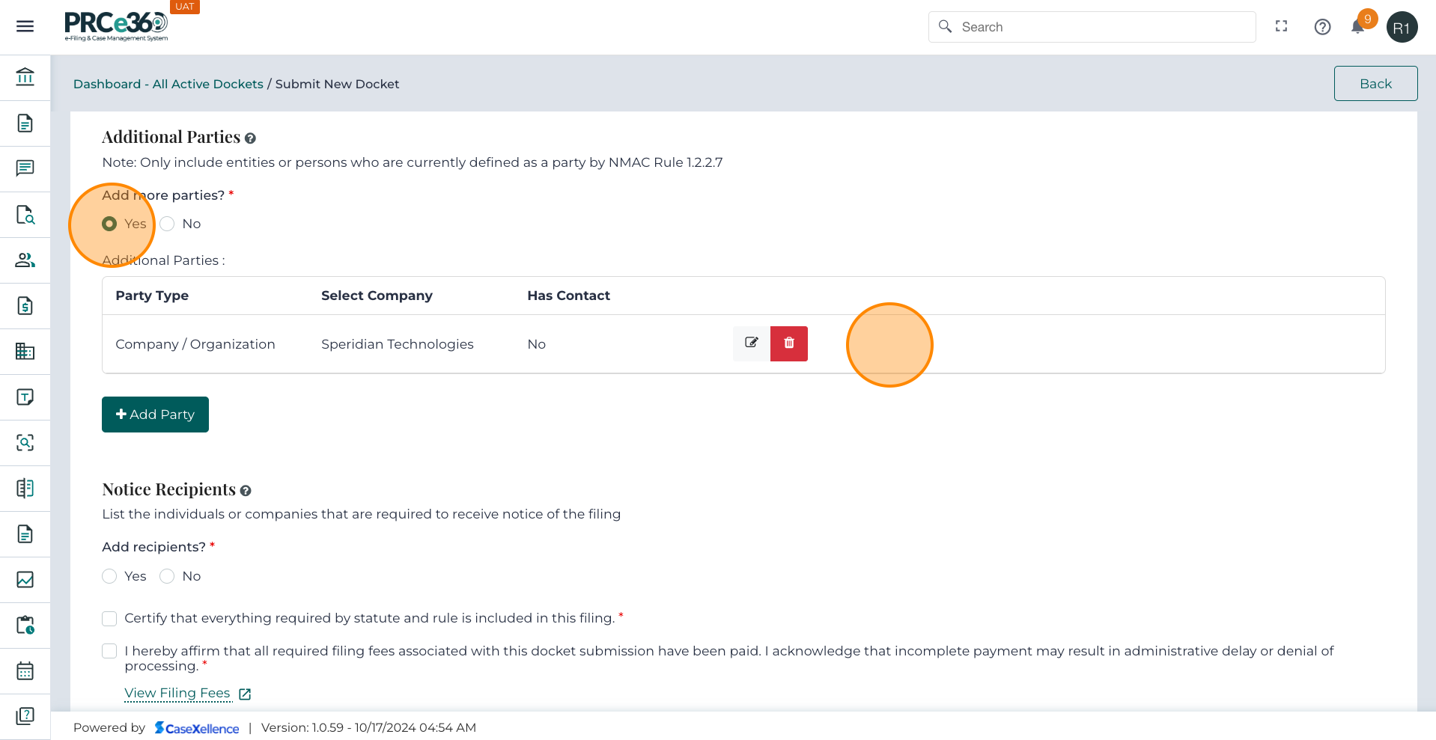Click the notifications bell icon
Screen dimensions: 1436x740
click(x=1357, y=28)
